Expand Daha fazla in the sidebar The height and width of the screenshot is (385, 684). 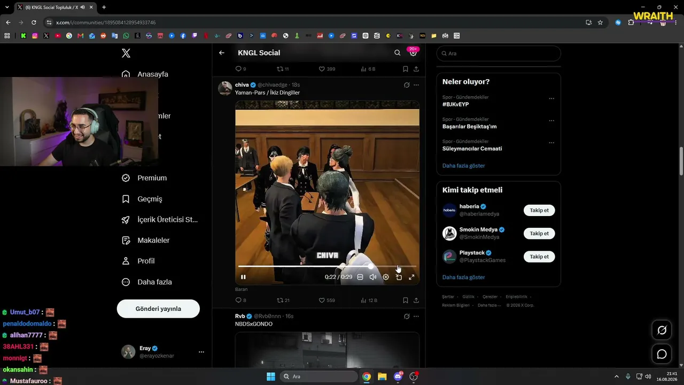point(147,282)
